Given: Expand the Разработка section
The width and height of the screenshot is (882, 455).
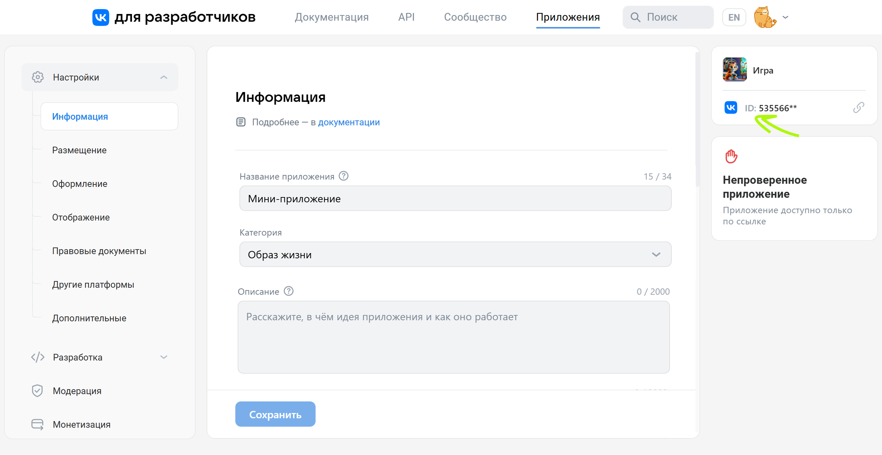Looking at the screenshot, I should [x=163, y=357].
